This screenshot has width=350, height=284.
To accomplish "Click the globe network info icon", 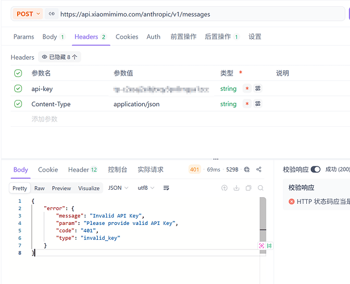I will coord(247,170).
